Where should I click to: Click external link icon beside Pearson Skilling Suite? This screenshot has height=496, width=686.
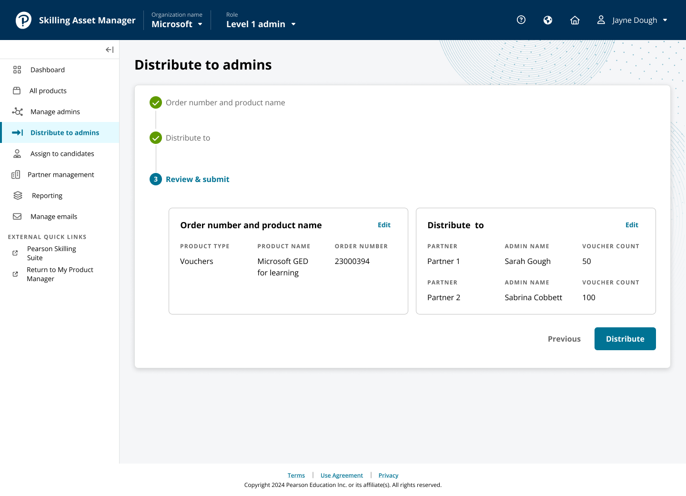(15, 253)
